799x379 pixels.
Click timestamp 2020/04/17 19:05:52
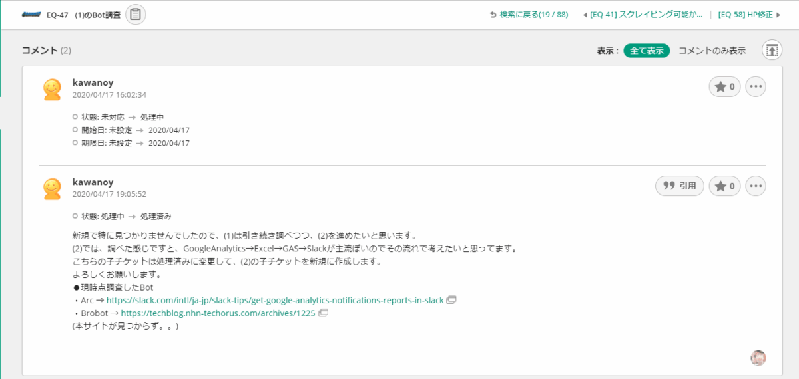point(109,194)
